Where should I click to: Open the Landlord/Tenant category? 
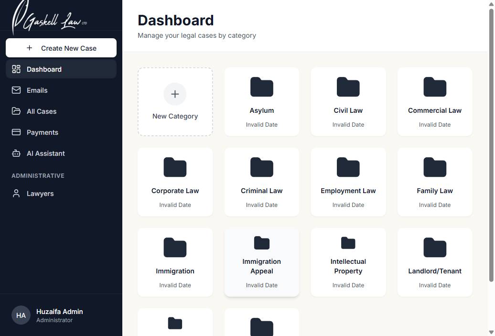pyautogui.click(x=434, y=262)
